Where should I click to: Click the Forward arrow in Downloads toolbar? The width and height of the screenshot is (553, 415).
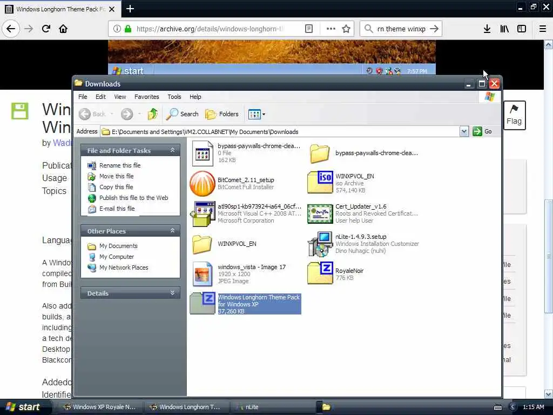(x=127, y=114)
